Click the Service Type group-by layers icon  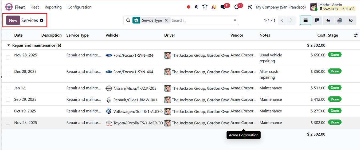[136, 20]
